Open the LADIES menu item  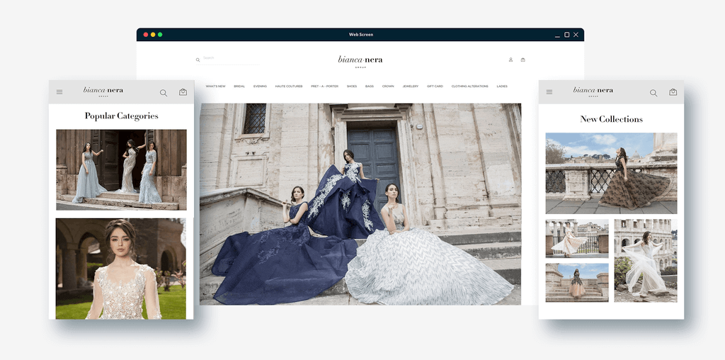(x=502, y=86)
